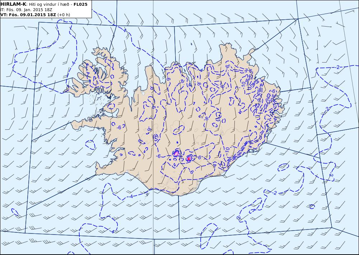
Task: Select the 'IT: Fös. 09. Jan. 2015 18Z' line
Action: 26,10
